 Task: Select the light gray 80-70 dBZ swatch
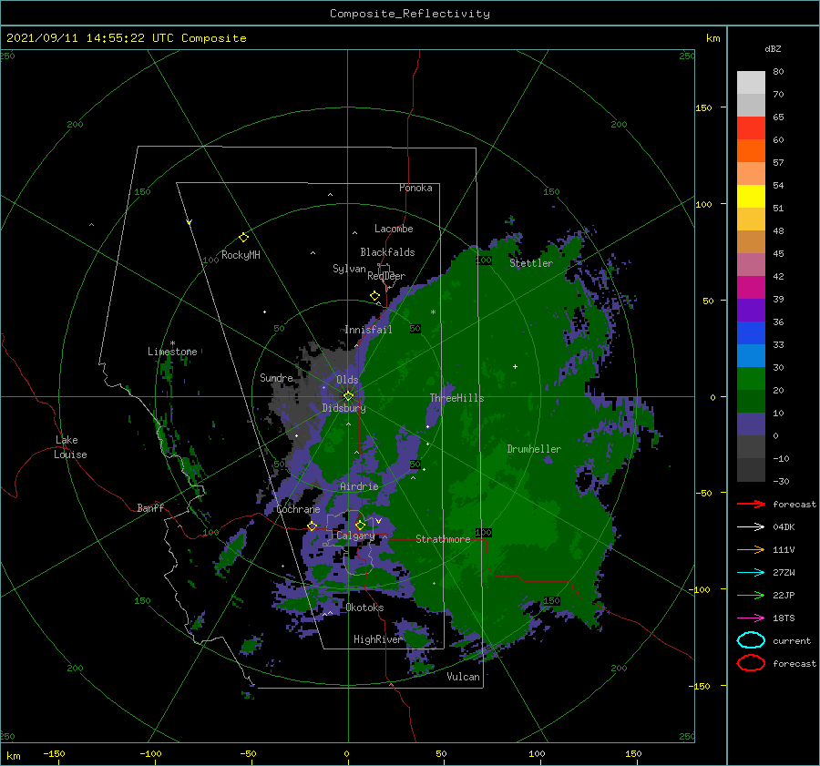point(751,83)
